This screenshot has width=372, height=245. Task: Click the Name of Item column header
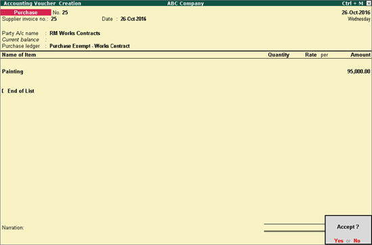coord(19,55)
